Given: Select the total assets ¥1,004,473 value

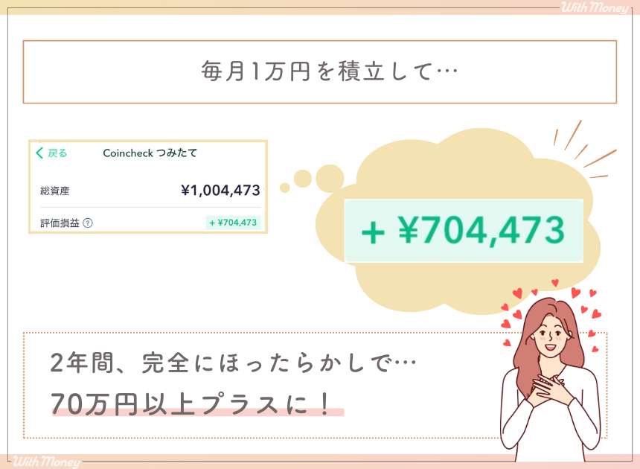Looking at the screenshot, I should click(220, 191).
